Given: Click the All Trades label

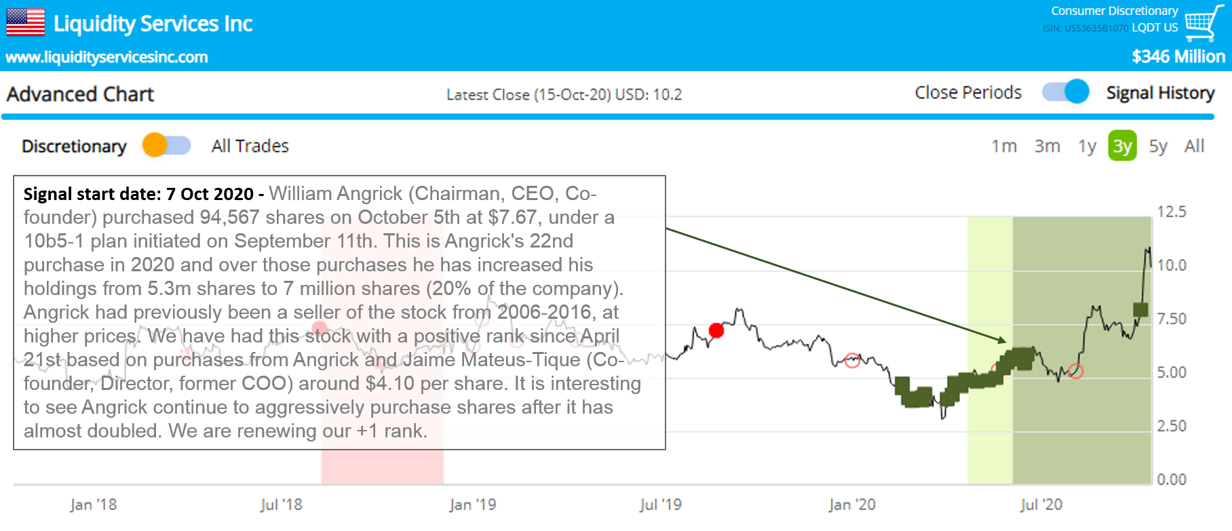Looking at the screenshot, I should click(250, 146).
